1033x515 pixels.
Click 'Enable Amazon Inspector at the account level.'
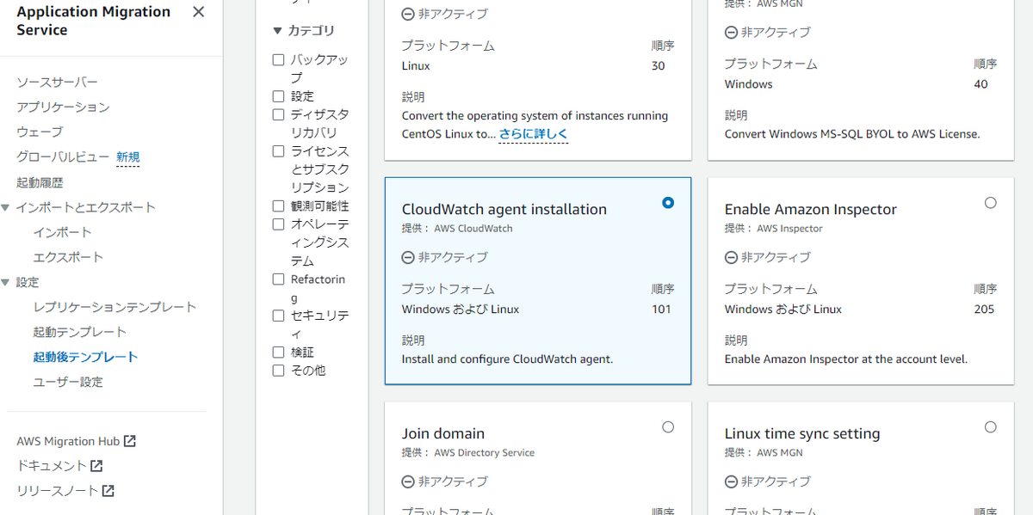pyautogui.click(x=846, y=359)
